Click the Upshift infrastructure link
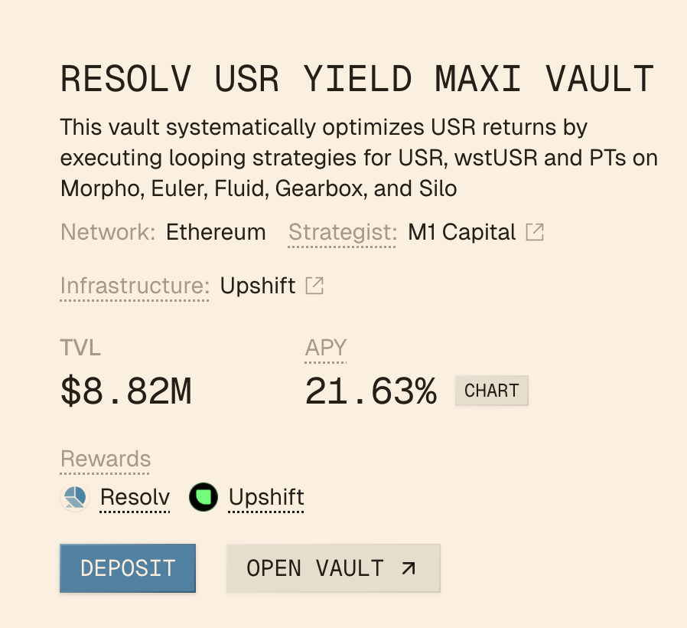 (x=258, y=286)
